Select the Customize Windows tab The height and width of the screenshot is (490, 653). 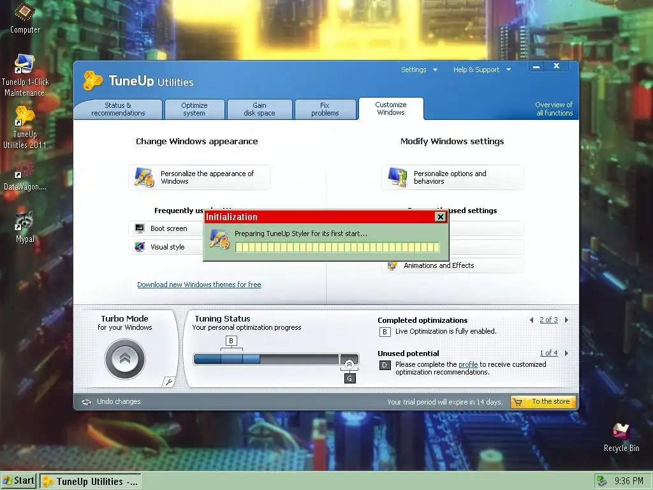391,108
